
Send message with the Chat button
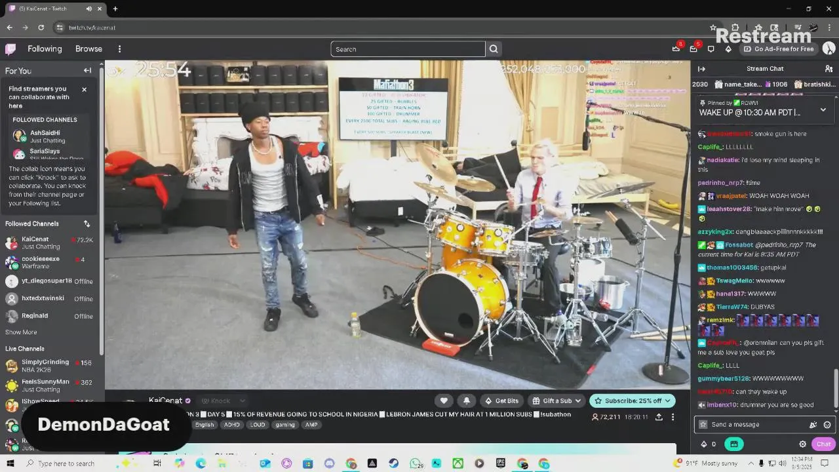tap(823, 444)
